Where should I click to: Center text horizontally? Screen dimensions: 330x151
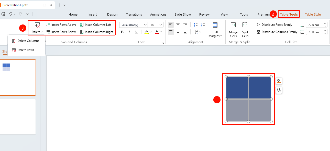178,25
